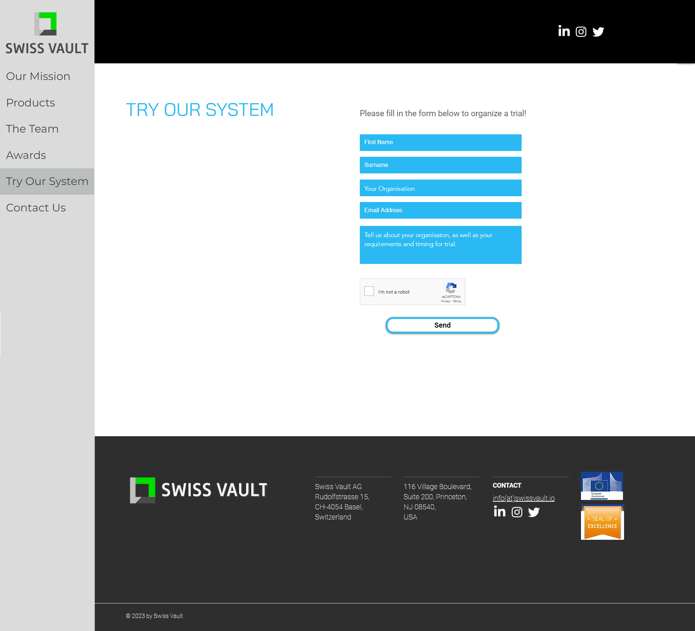
Task: Select Contact Us in sidebar
Action: 36,208
